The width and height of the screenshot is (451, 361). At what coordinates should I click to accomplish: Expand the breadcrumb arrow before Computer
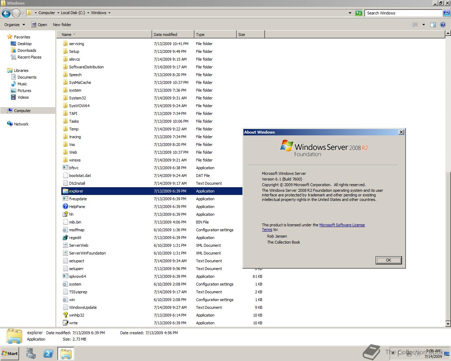pyautogui.click(x=36, y=13)
